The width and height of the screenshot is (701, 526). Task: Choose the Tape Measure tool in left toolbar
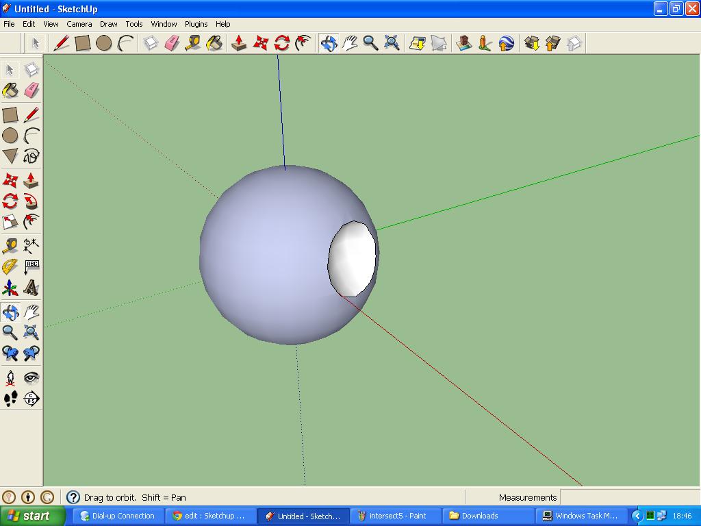coord(10,246)
